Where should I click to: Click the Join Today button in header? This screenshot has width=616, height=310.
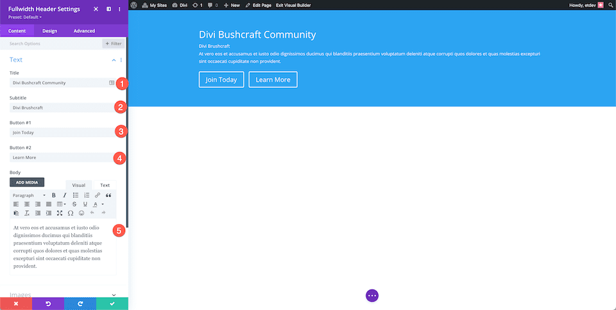pos(221,79)
